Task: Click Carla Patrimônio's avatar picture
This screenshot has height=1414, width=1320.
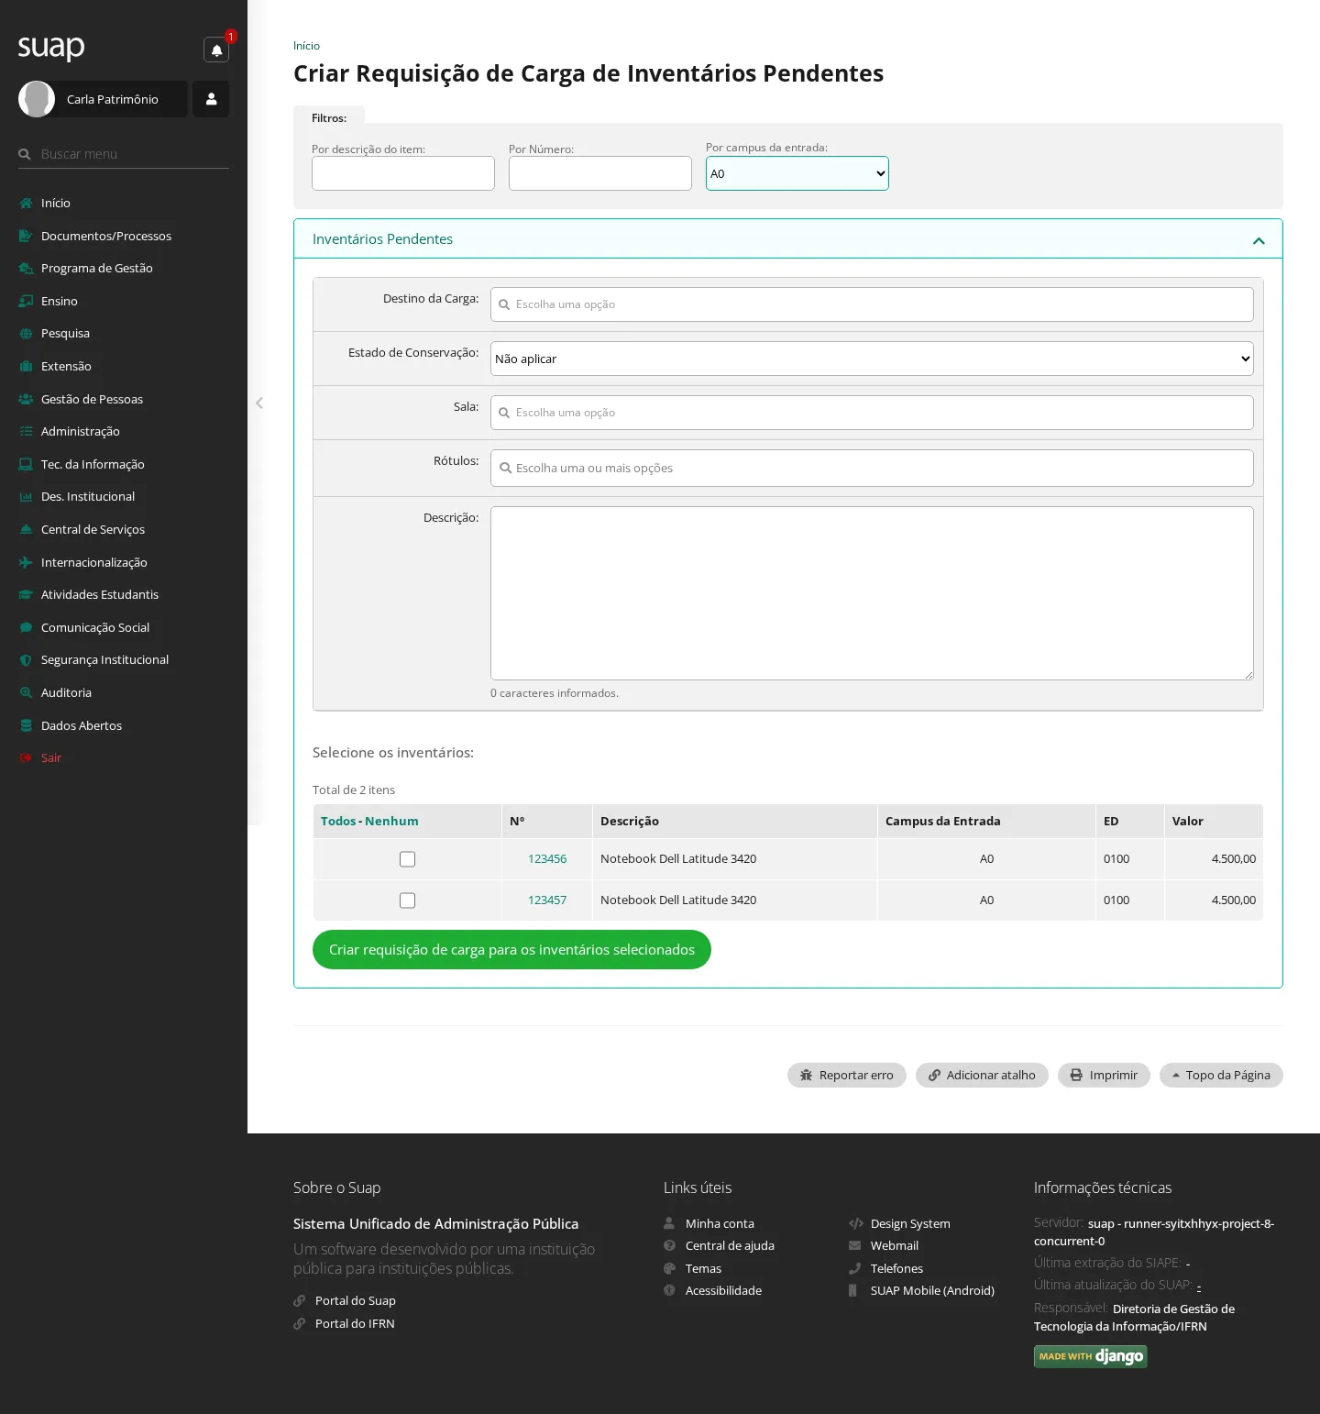Action: (37, 99)
